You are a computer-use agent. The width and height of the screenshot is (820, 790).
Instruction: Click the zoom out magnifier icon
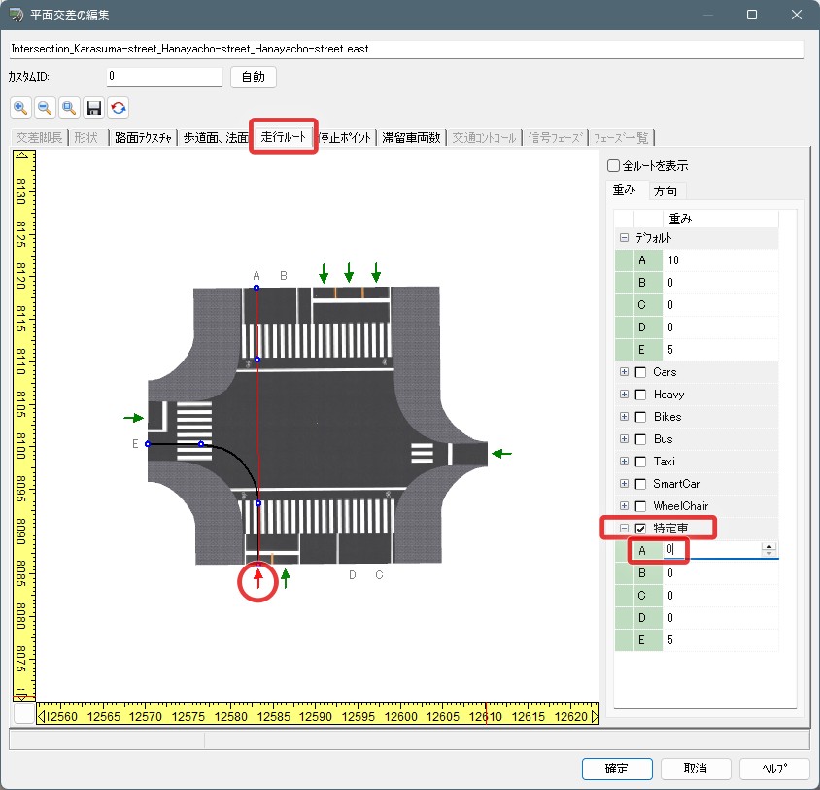45,107
